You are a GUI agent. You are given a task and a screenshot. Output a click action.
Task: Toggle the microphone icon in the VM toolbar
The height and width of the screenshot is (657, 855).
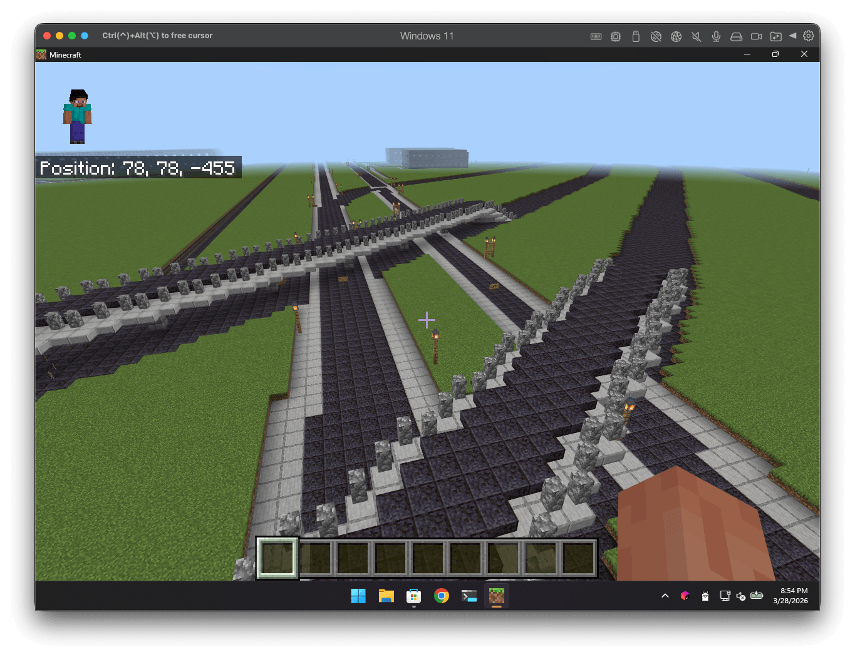pos(716,36)
